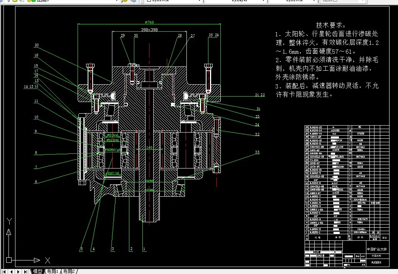Jump to the first layout tab arrow
Viewport: 398px width, 274px height.
point(4,272)
